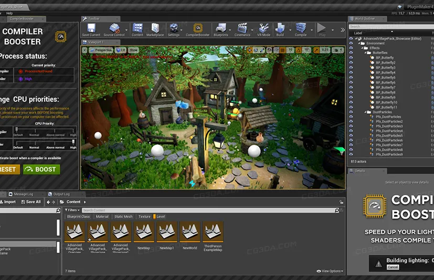Image resolution: width=434 pixels, height=280 pixels.
Task: Open the Lit view mode menu
Action: coord(120,50)
